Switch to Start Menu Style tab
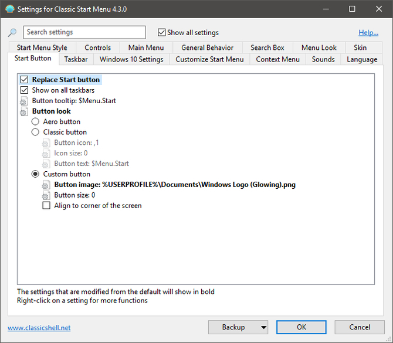 42,47
